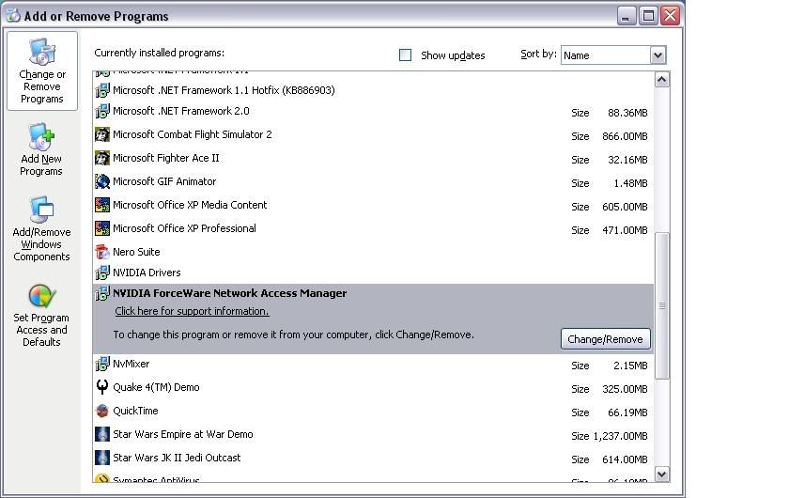Open the Sort by dropdown arrow
Viewport: 789px width, 498px height.
tap(657, 55)
